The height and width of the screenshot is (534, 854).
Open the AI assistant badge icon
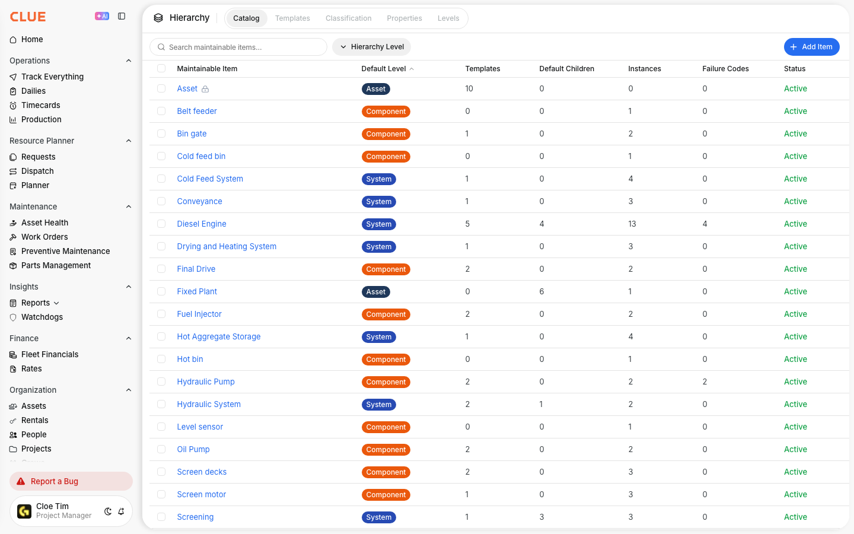[102, 16]
